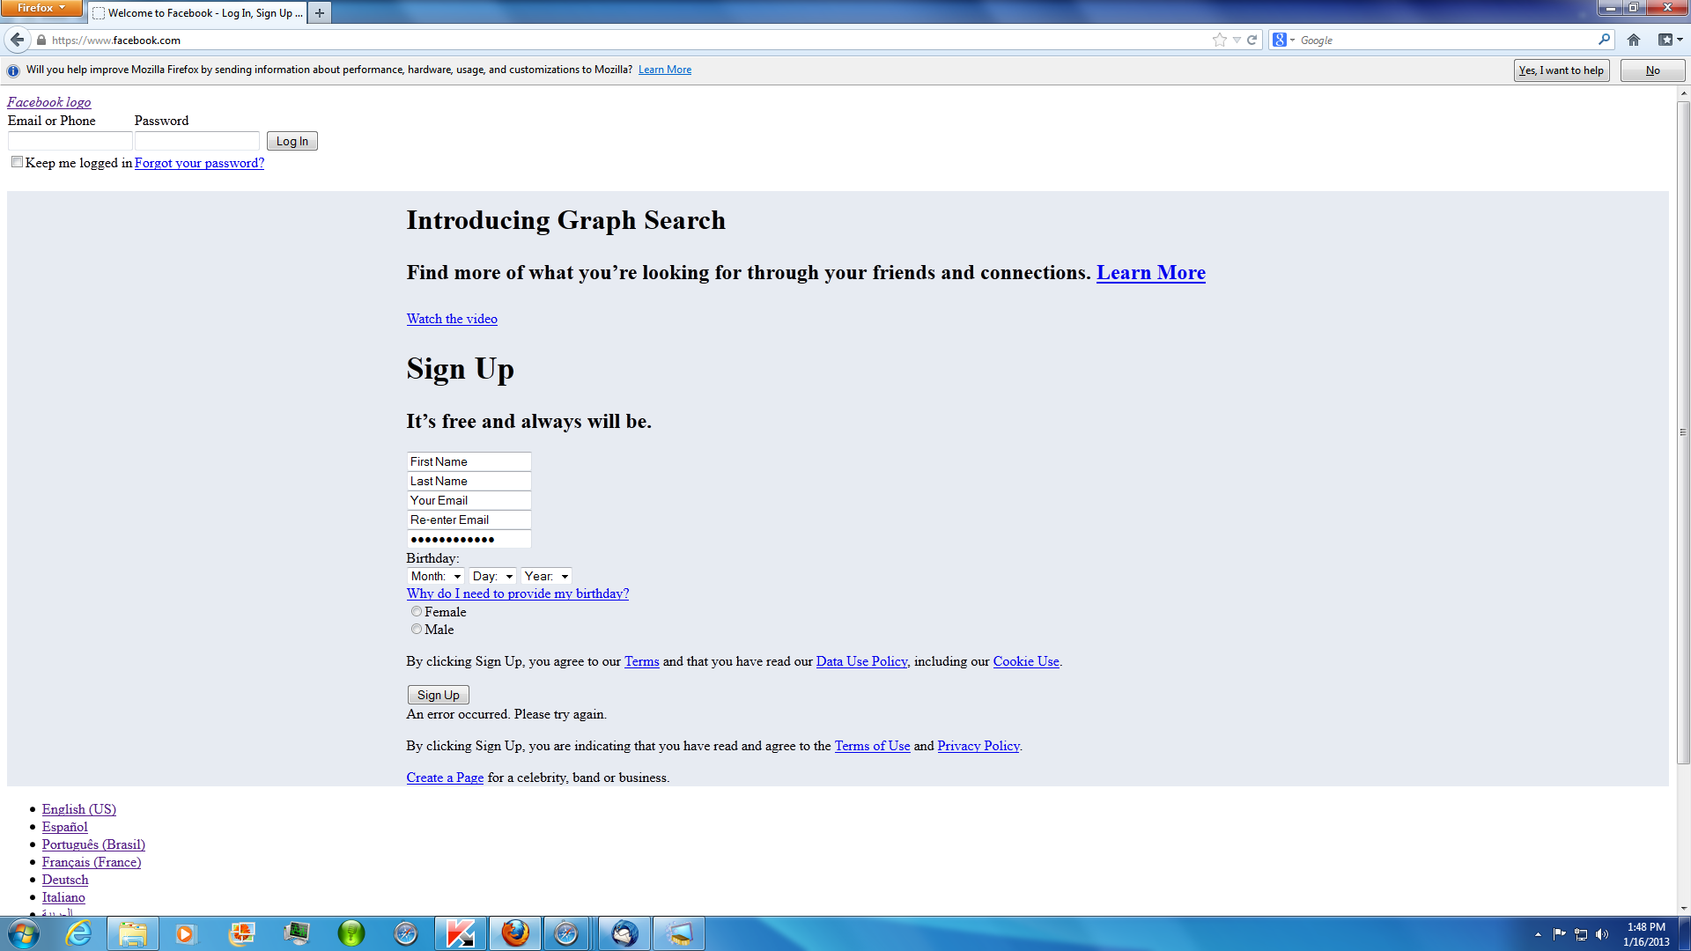Open Mozilla notification Learn More link

pos(665,70)
